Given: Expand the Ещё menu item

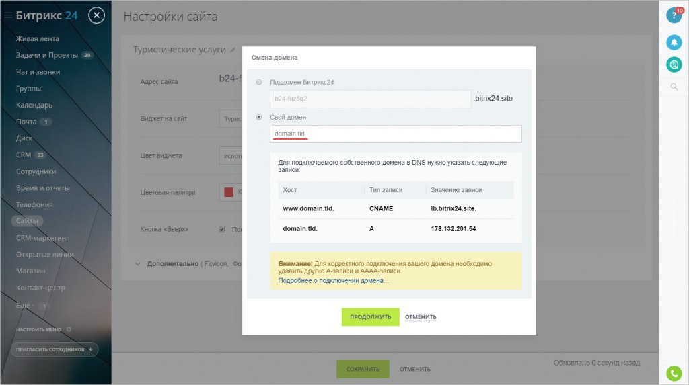Looking at the screenshot, I should point(26,306).
